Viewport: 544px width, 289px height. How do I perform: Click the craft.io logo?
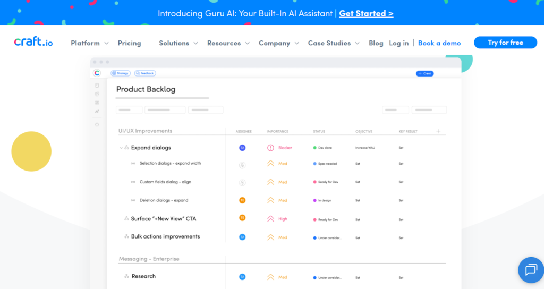[x=33, y=42]
